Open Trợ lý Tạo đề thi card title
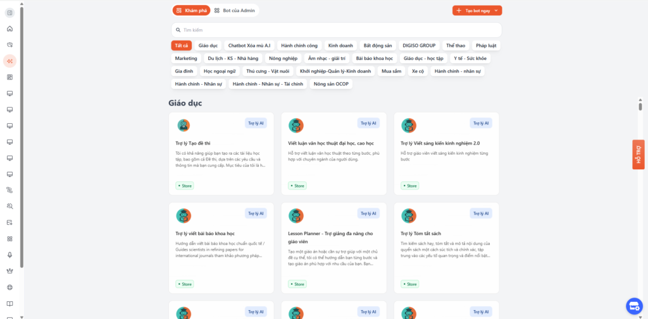The height and width of the screenshot is (319, 648). click(193, 143)
